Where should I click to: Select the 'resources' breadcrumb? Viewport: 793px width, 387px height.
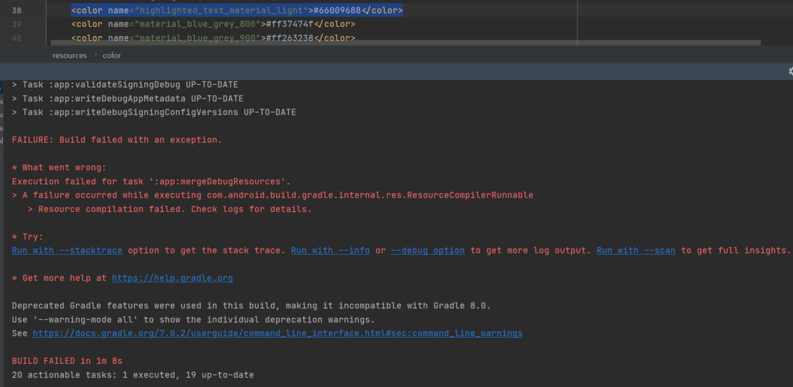tap(69, 55)
